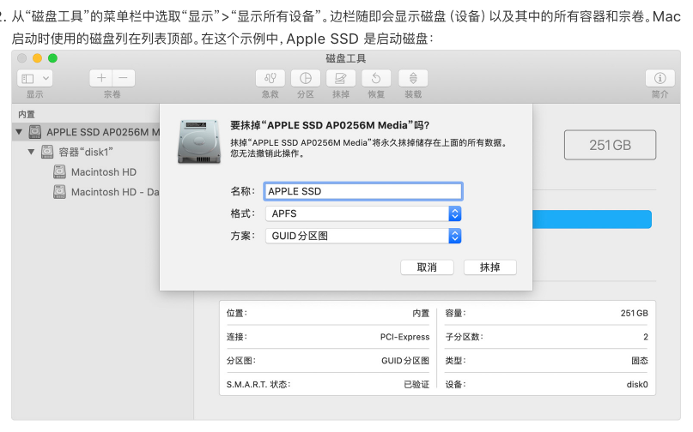Click the 名称 name input field
693x432 pixels.
pyautogui.click(x=363, y=191)
